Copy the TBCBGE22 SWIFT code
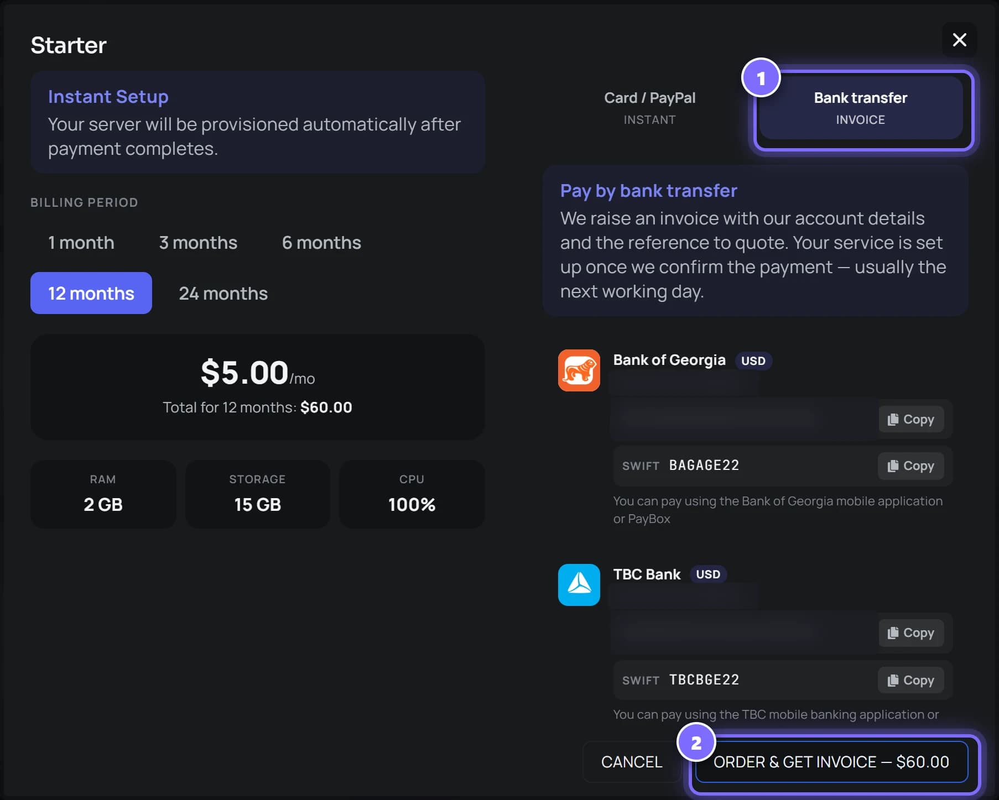Screen dimensions: 999x800 pos(910,681)
